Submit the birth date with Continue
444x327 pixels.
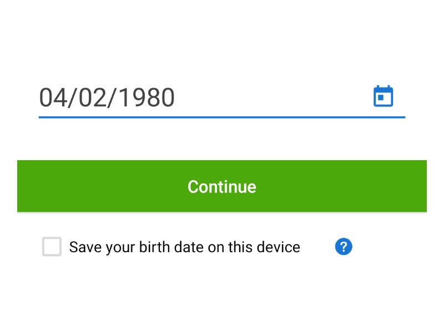click(x=221, y=186)
